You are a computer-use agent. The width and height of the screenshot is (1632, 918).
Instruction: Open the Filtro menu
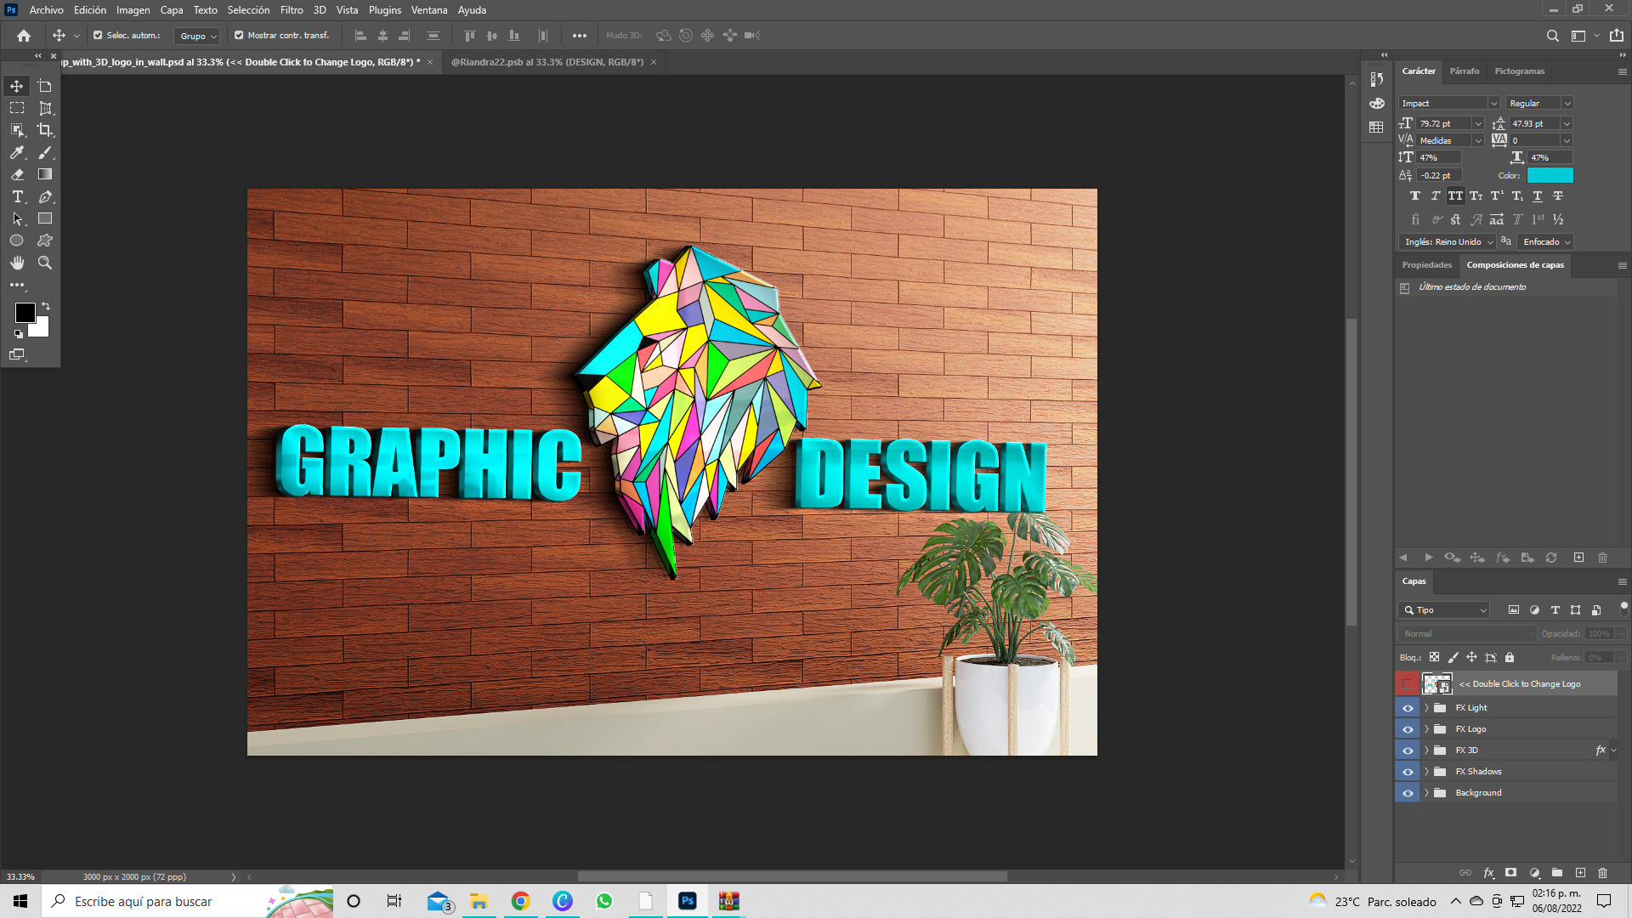(x=292, y=10)
